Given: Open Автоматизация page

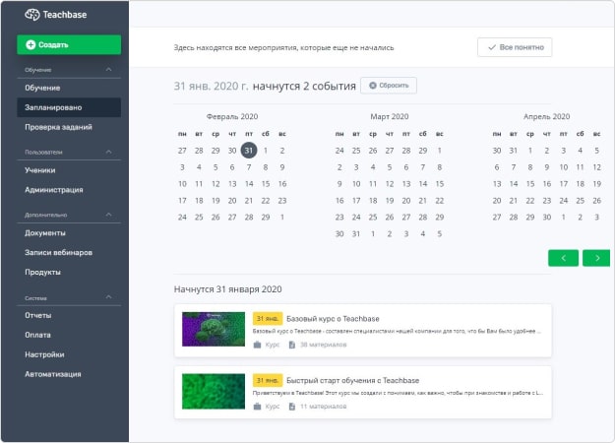Looking at the screenshot, I should pos(69,374).
